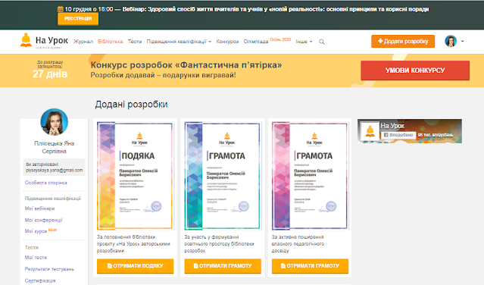484x285 pixels.
Task: Click the user avatar in header
Action: pos(451,41)
